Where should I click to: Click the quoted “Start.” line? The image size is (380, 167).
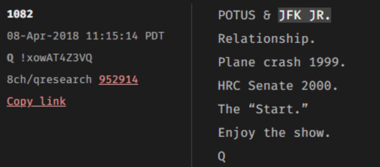coord(263,109)
